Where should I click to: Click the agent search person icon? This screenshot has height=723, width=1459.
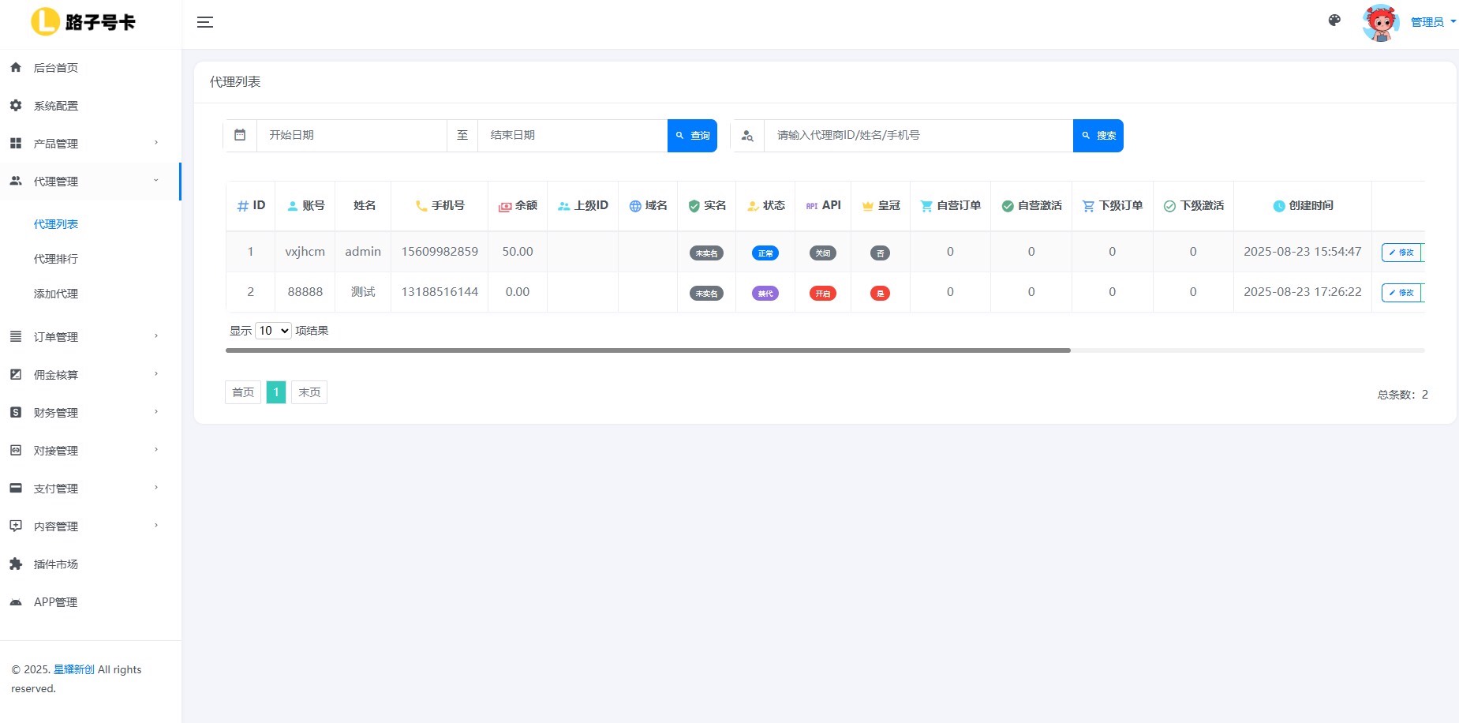point(747,136)
